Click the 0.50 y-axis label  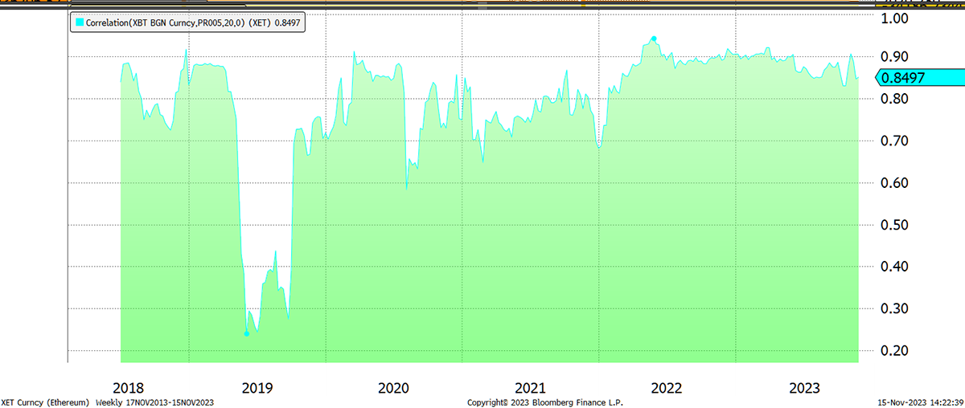(x=895, y=225)
